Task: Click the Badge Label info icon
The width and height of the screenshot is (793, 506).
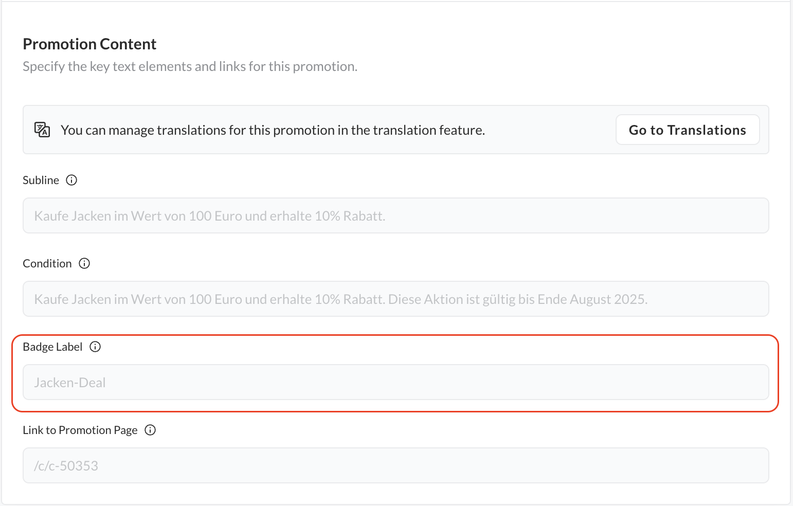Action: point(95,347)
